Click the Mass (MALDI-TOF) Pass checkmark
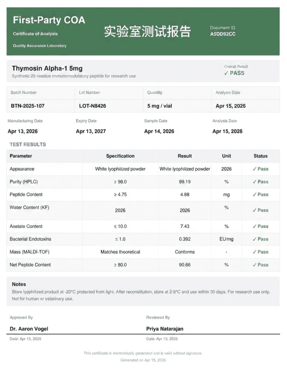The height and width of the screenshot is (368, 287). click(x=255, y=252)
